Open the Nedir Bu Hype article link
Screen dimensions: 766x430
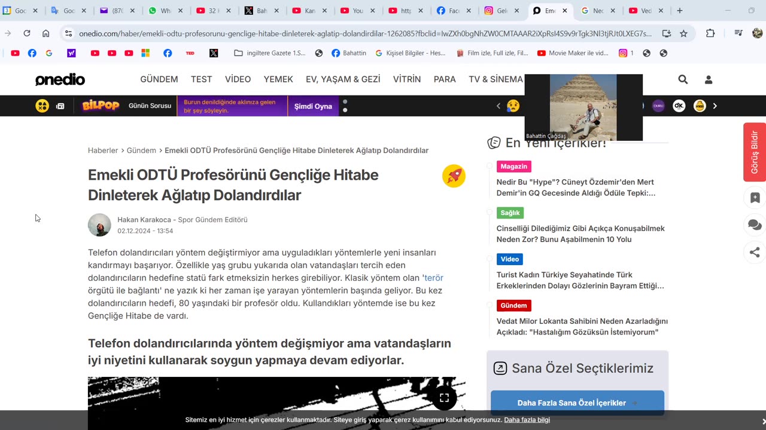click(x=576, y=188)
